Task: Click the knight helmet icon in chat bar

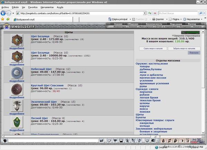Action: pyautogui.click(x=153, y=141)
